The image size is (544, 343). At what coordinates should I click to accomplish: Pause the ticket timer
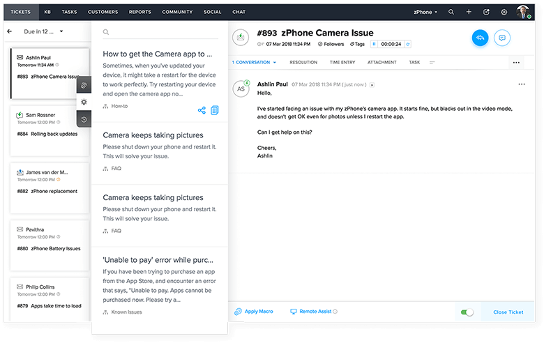click(375, 44)
